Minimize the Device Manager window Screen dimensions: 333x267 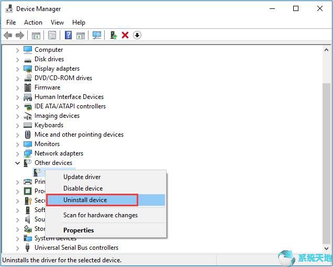(x=272, y=9)
